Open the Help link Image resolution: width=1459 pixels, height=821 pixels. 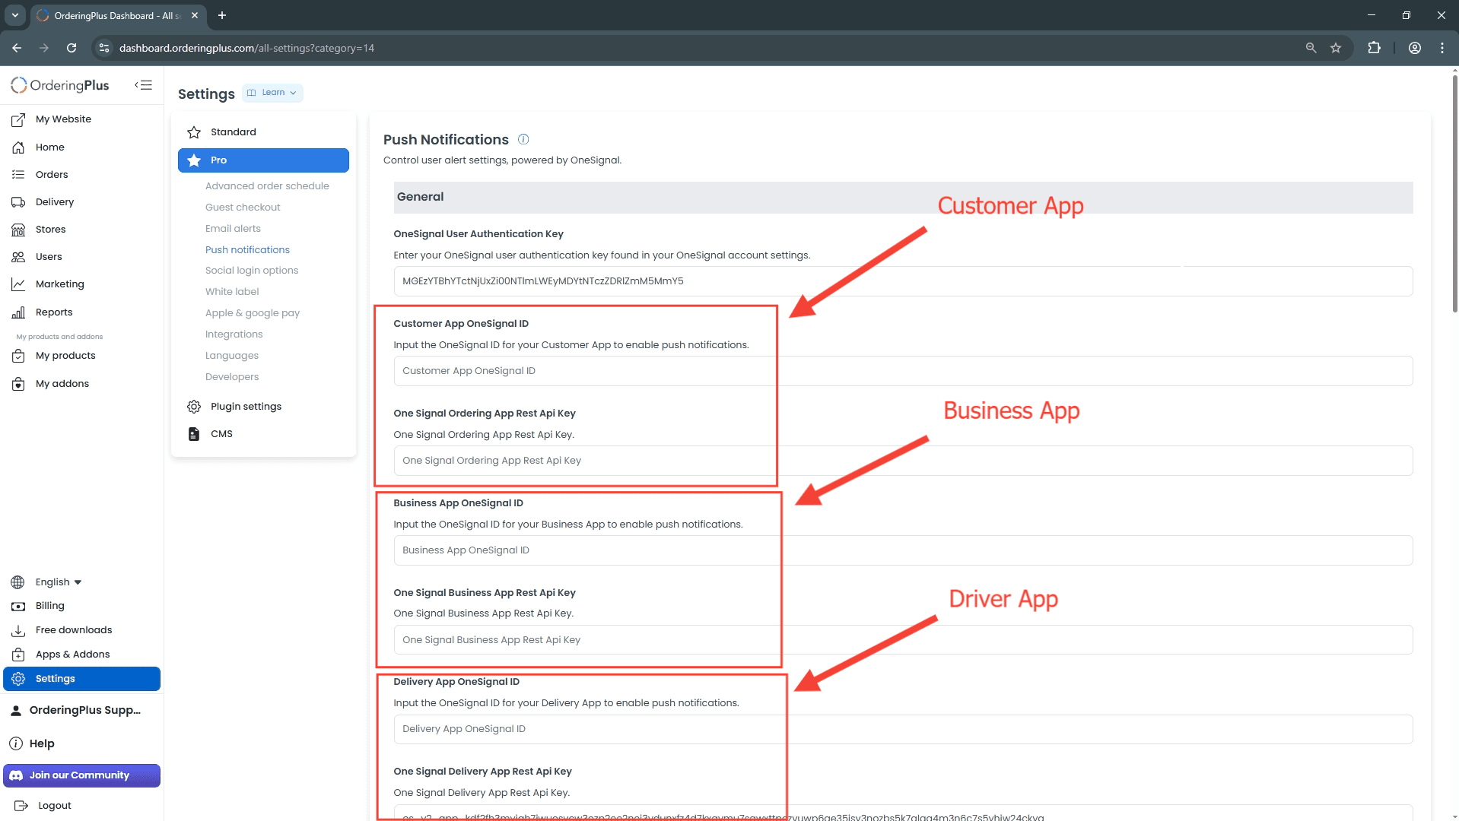click(x=42, y=743)
